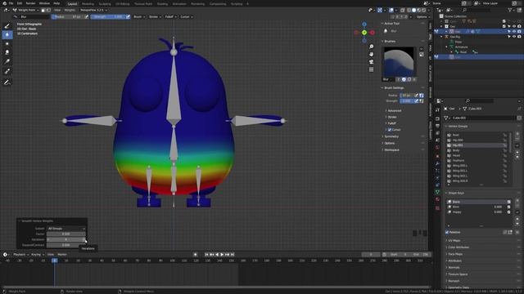This screenshot has height=294, width=524.
Task: Open the Brush dropdown in tool header
Action: point(139,16)
